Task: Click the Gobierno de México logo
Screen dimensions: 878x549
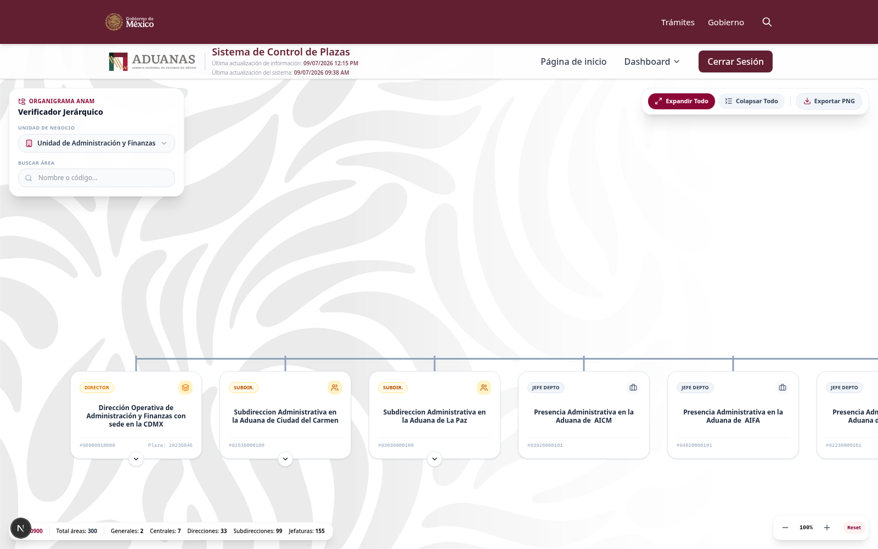Action: point(130,22)
